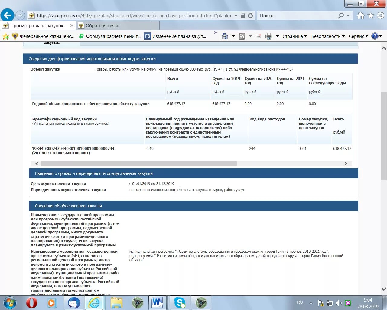Open the Сервис menu

[359, 36]
